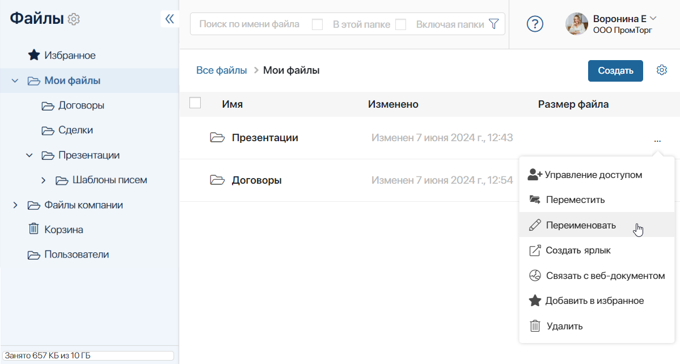Open Сделки folder in sidebar tree
680x364 pixels.
pos(75,130)
